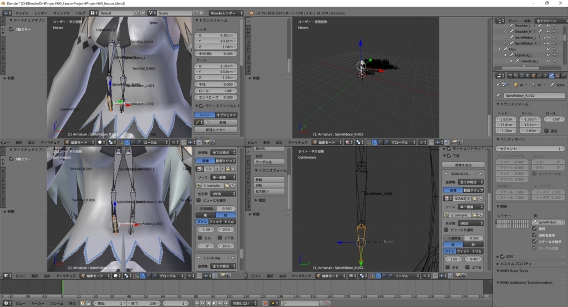The width and height of the screenshot is (568, 307).
Task: Click 画像を追加 button
Action: (463, 165)
